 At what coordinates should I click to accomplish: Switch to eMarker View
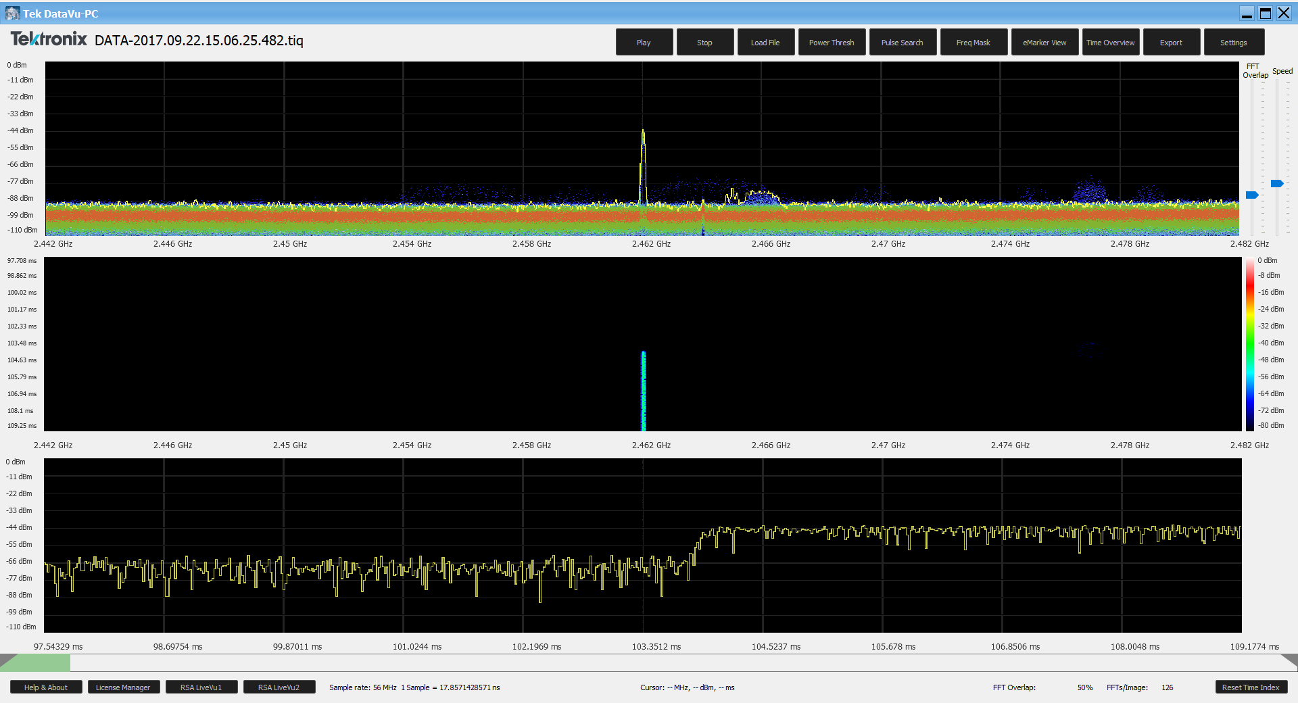click(1044, 42)
